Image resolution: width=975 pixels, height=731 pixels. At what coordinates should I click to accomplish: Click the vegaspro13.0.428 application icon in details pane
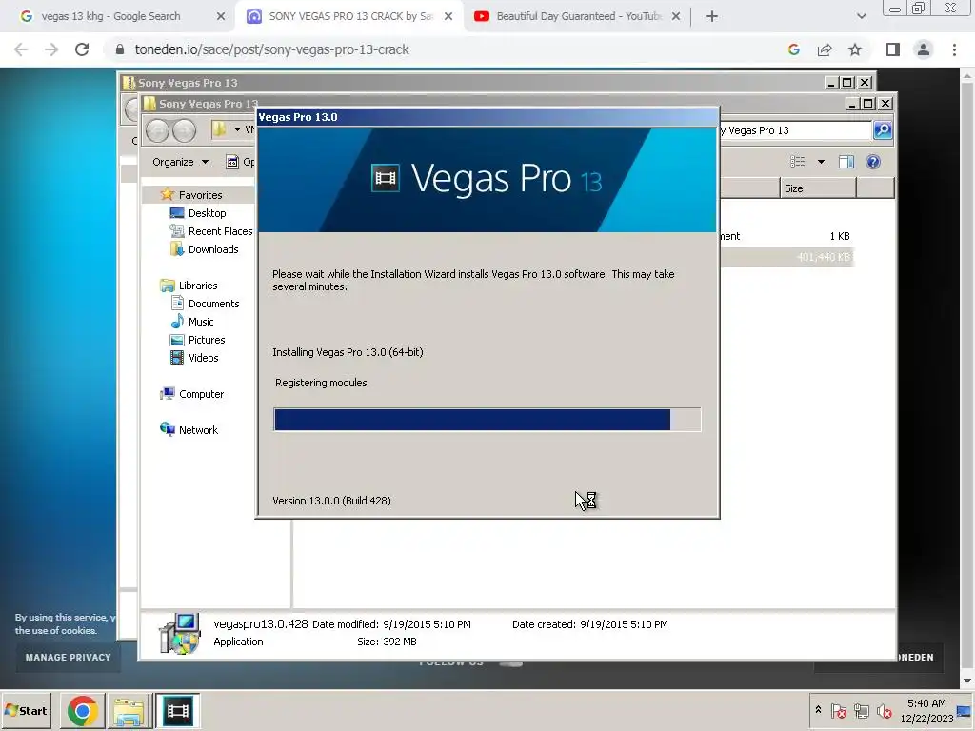point(180,633)
